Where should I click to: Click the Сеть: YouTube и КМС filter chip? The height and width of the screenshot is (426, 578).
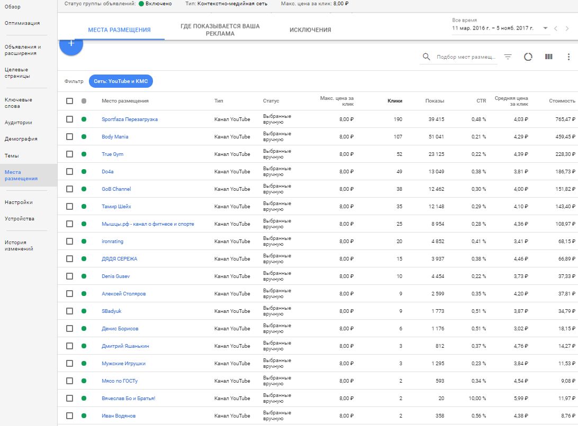[121, 81]
